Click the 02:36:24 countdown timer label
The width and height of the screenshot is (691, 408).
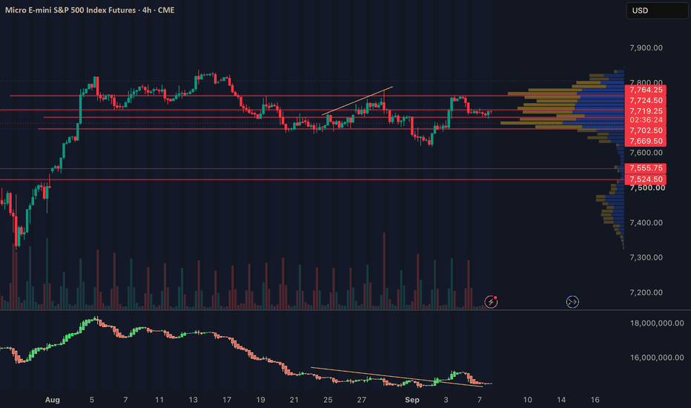pyautogui.click(x=646, y=120)
